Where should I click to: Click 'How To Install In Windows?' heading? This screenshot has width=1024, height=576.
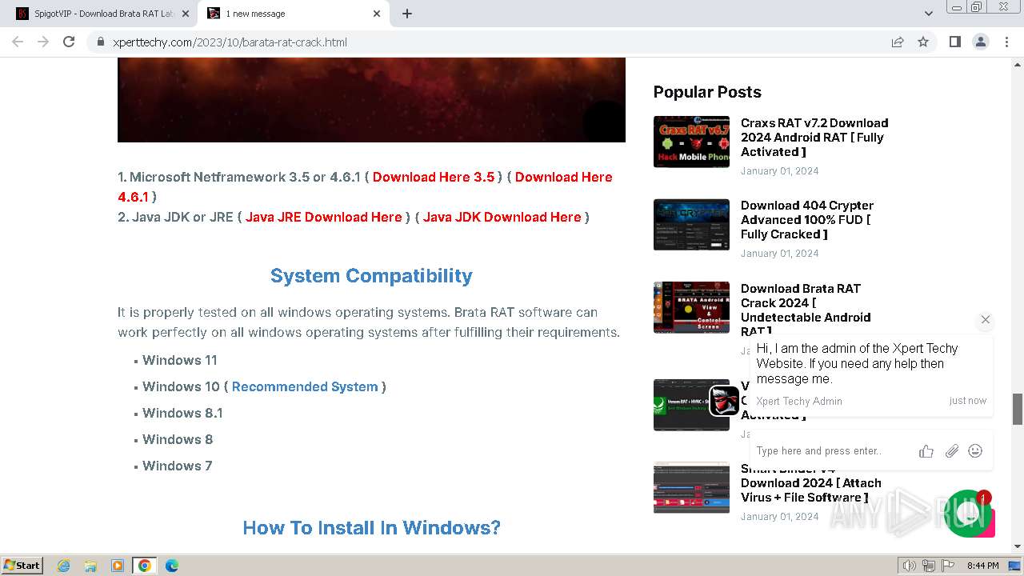371,528
